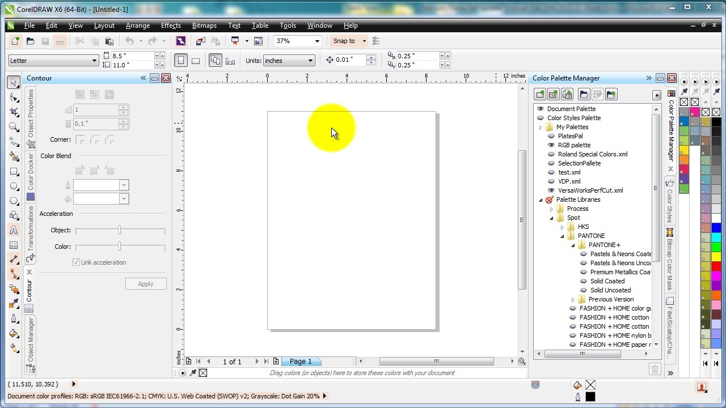Select landscape page orientation
The width and height of the screenshot is (726, 408).
196,61
